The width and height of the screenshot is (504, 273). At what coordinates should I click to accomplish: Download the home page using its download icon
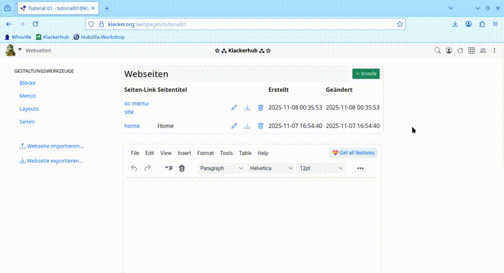coord(247,126)
